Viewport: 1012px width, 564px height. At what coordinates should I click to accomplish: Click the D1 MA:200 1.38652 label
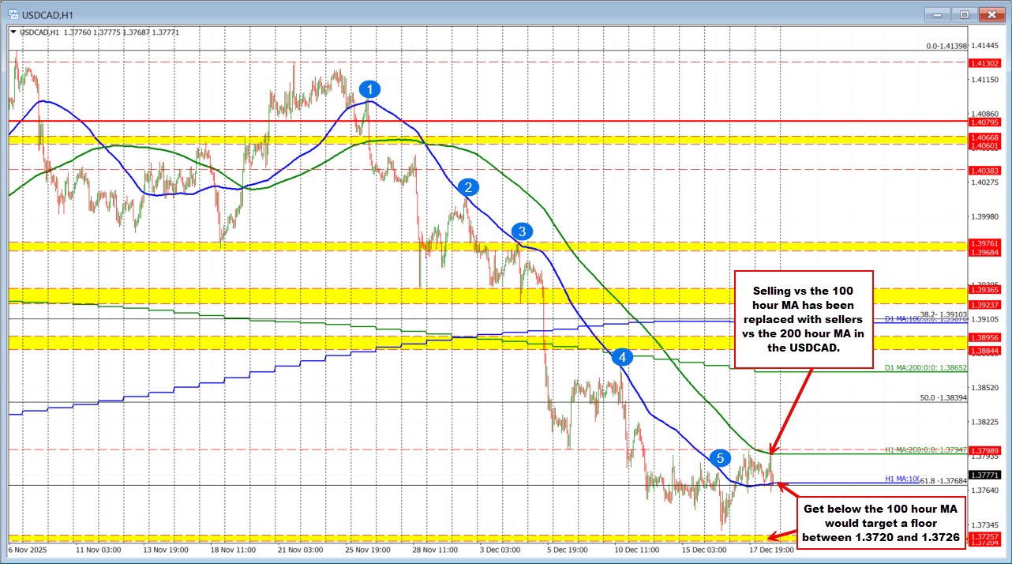pos(926,368)
